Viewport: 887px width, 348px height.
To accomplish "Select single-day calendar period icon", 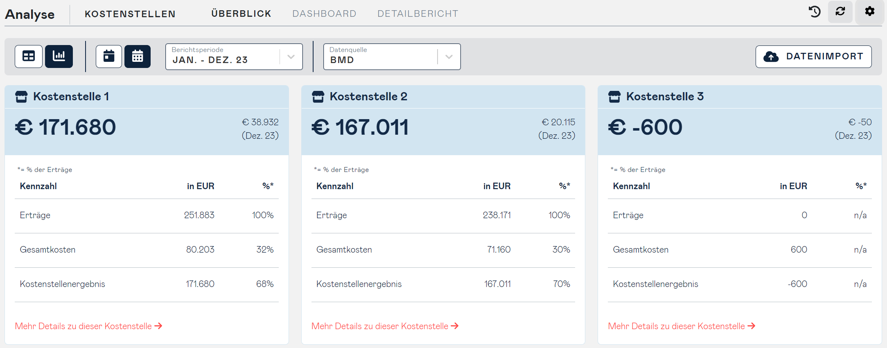I will pyautogui.click(x=109, y=56).
